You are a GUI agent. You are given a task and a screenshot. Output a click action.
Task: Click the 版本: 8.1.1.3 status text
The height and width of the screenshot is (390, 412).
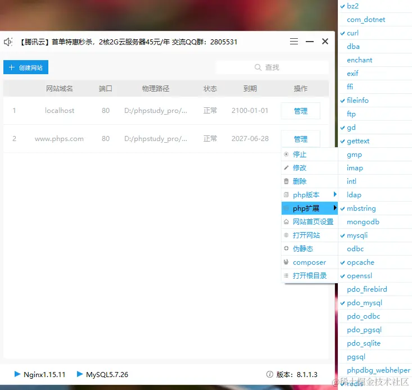coord(297,374)
